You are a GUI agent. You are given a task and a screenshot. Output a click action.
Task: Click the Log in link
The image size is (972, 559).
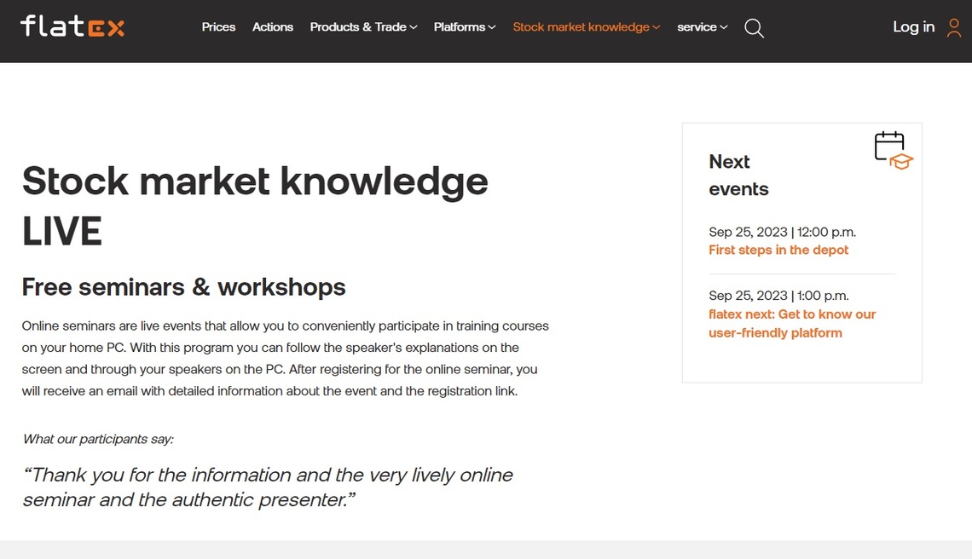(913, 27)
